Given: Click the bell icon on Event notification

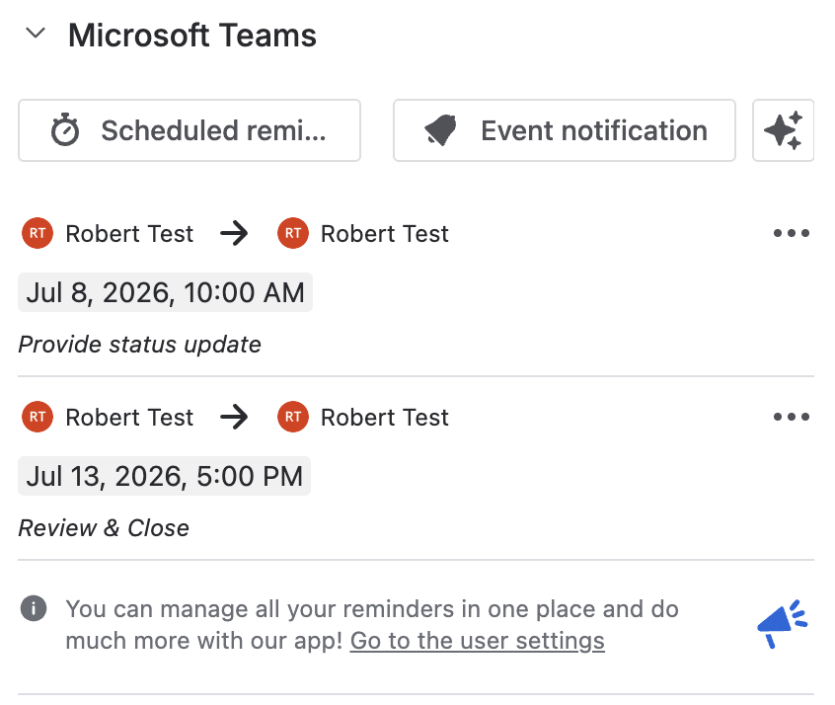Looking at the screenshot, I should [x=441, y=129].
